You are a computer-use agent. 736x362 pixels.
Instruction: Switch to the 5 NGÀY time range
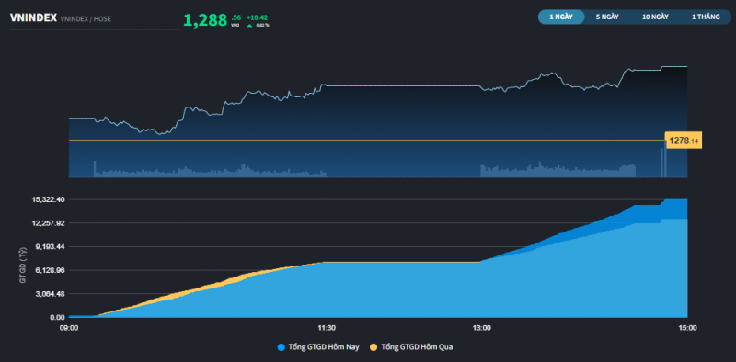(x=607, y=17)
